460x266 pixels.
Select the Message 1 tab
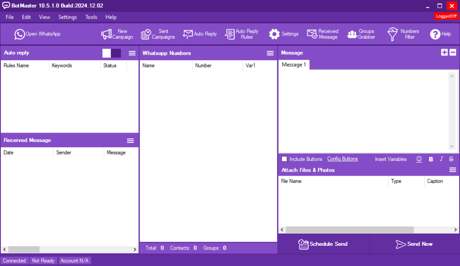tap(294, 65)
